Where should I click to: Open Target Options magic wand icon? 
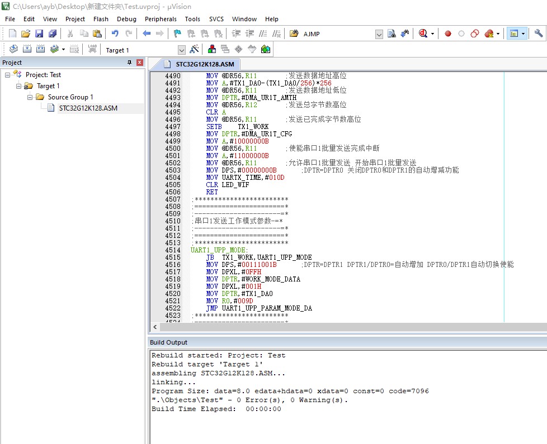(195, 50)
